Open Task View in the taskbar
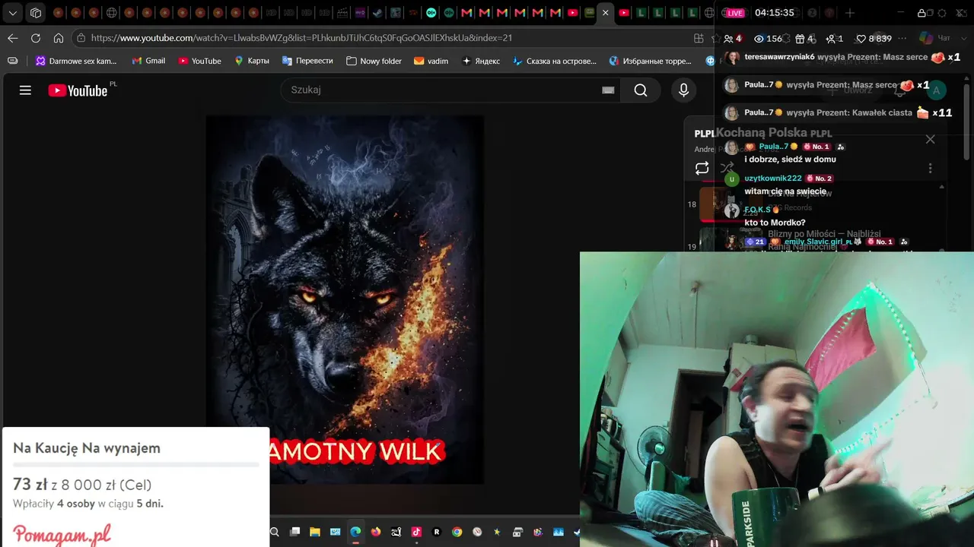The height and width of the screenshot is (547, 974). tap(295, 532)
